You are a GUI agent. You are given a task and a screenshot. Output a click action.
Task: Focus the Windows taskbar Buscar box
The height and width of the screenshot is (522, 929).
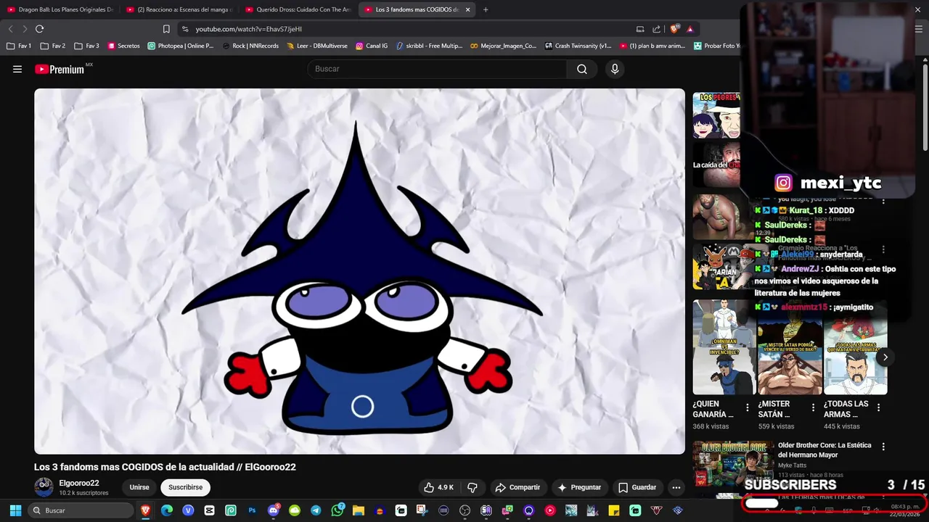coord(81,510)
